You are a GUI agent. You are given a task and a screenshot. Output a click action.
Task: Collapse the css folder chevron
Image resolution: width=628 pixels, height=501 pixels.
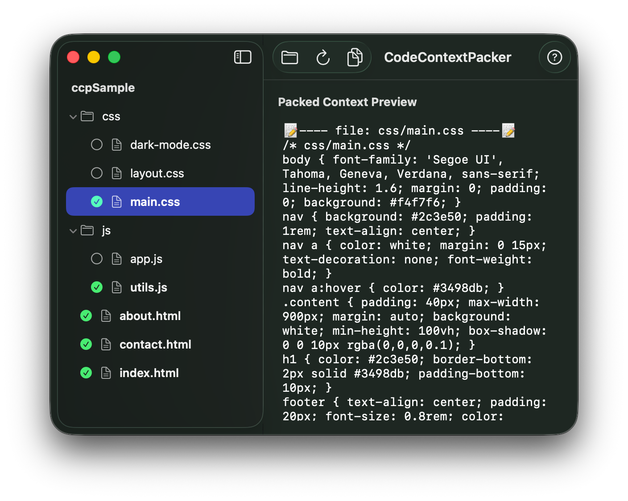[x=73, y=116]
